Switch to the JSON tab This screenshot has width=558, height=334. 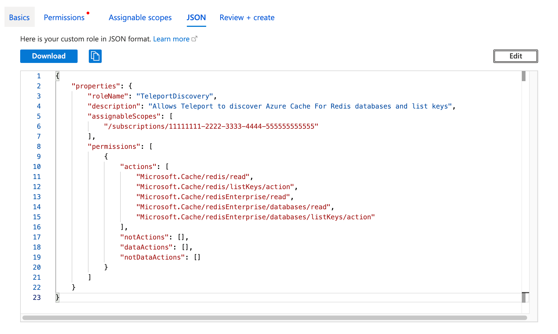(x=196, y=17)
